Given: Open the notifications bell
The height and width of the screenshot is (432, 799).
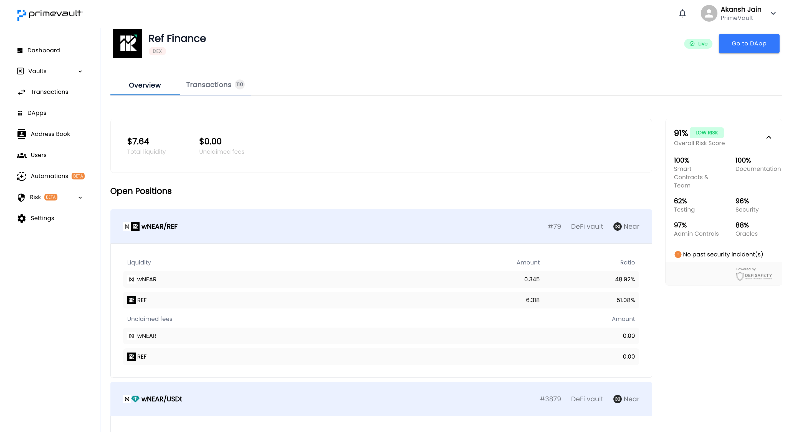Looking at the screenshot, I should [682, 13].
